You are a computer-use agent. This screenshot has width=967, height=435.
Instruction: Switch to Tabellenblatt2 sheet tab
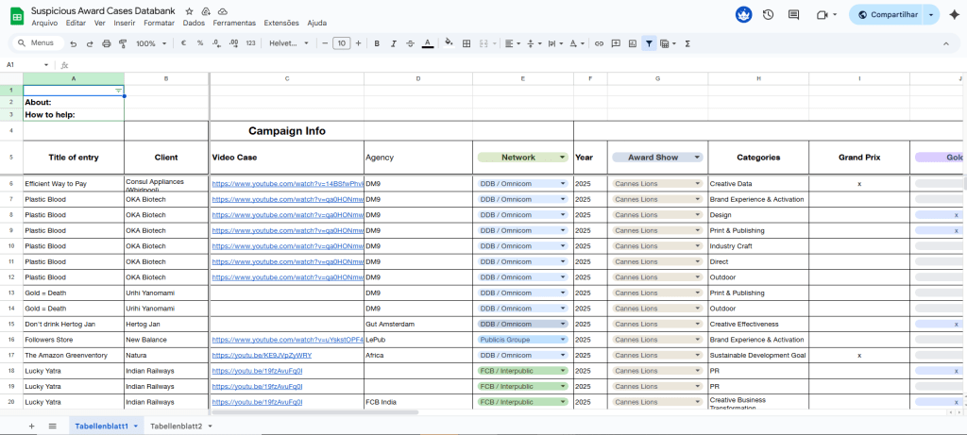click(176, 426)
